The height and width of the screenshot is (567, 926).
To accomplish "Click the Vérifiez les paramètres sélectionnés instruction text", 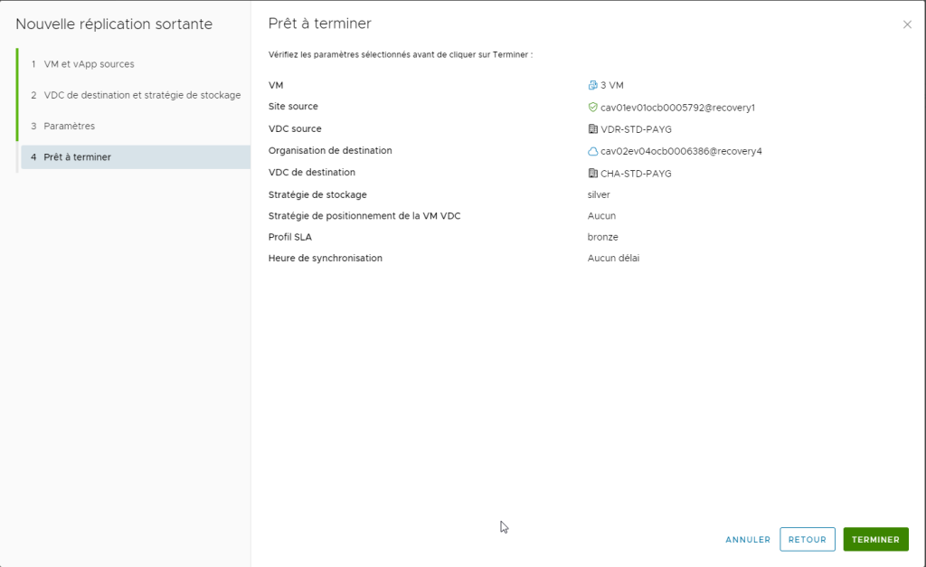I will point(401,54).
